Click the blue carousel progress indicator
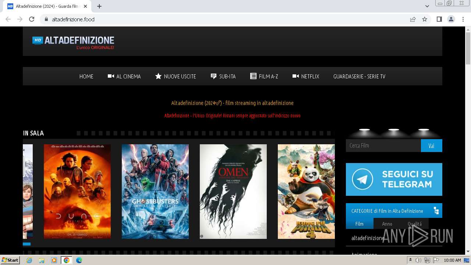The image size is (471, 265). tap(27, 244)
